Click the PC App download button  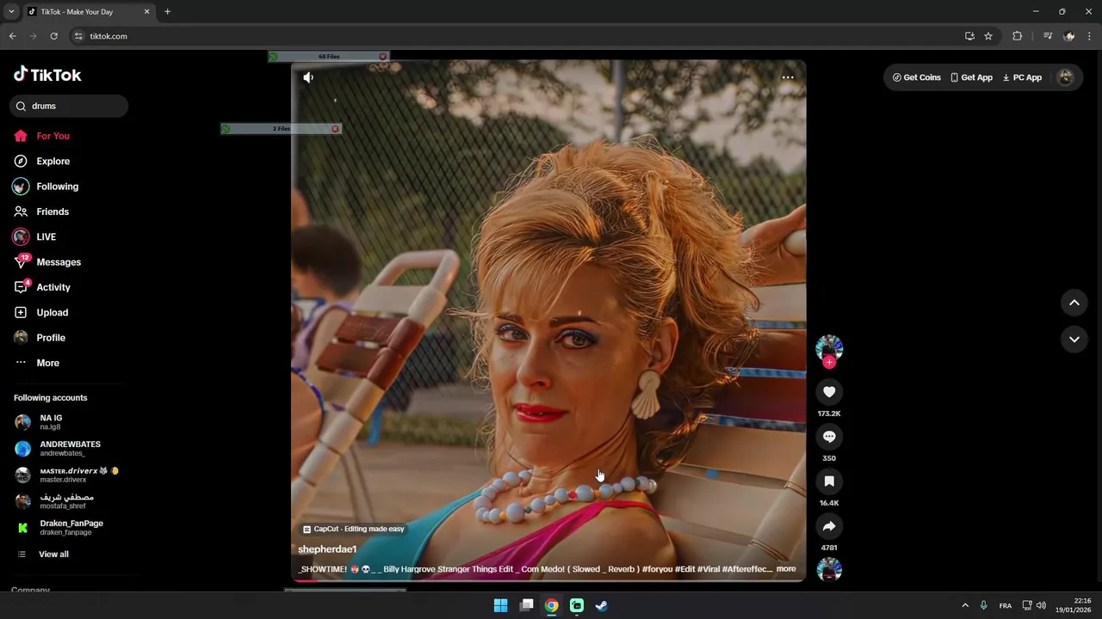[1022, 77]
